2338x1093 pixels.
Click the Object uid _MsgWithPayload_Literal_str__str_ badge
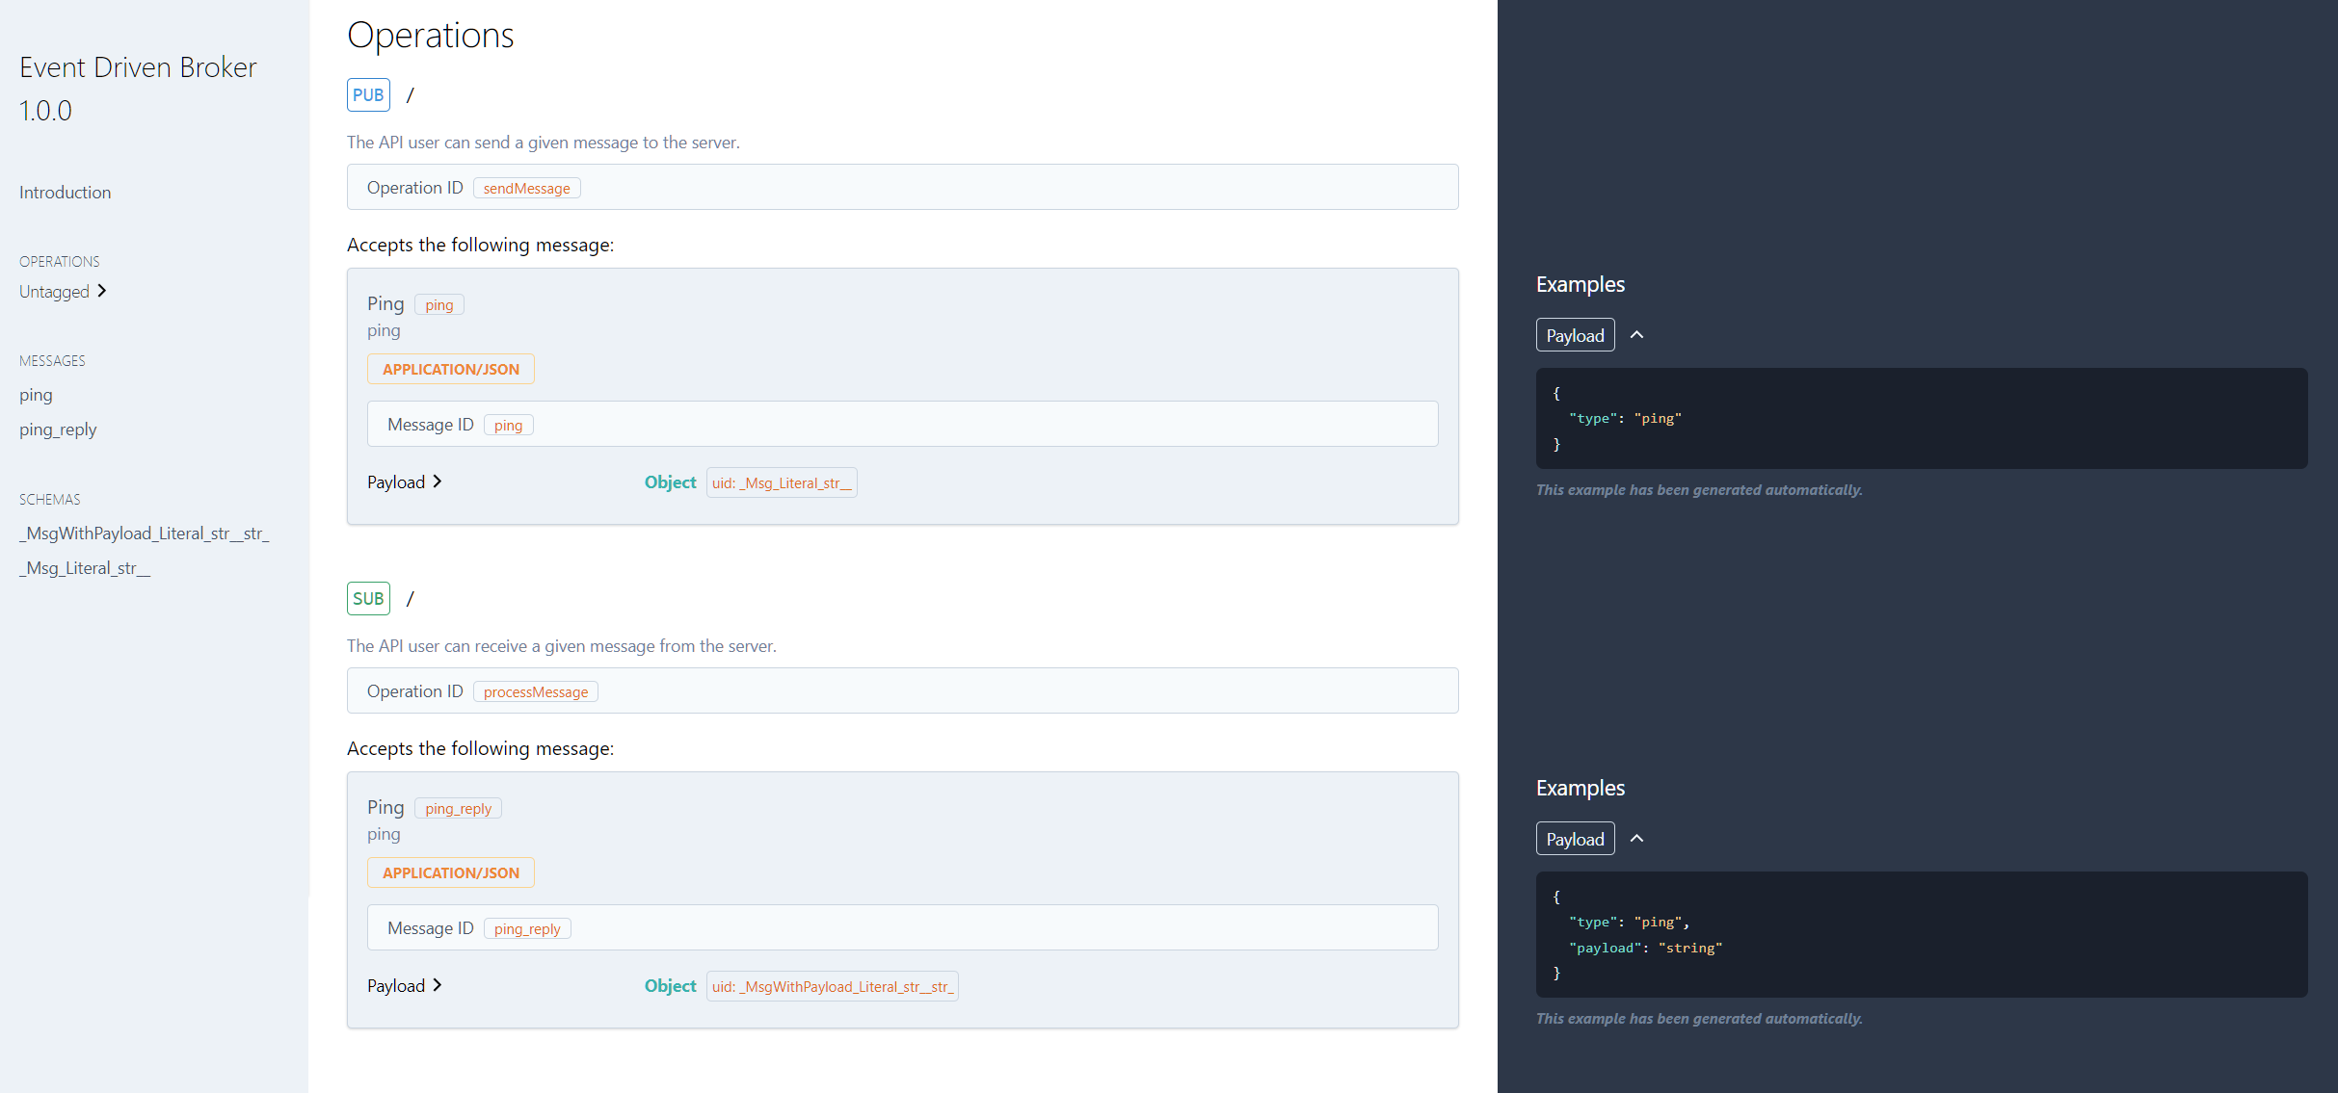tap(832, 985)
